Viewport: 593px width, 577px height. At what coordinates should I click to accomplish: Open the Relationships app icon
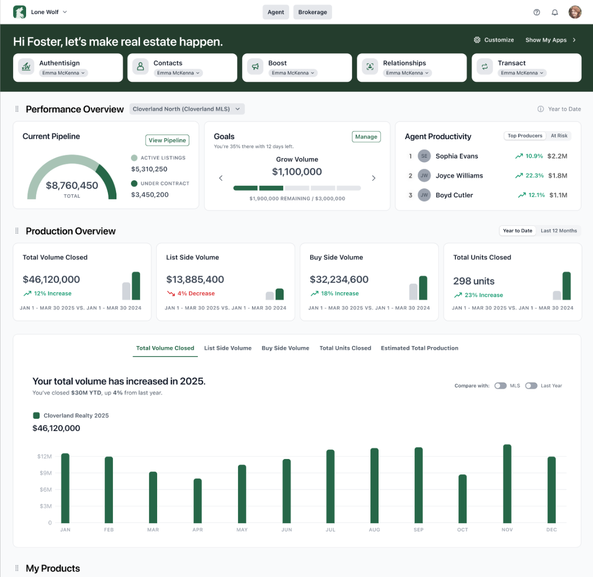(x=370, y=67)
